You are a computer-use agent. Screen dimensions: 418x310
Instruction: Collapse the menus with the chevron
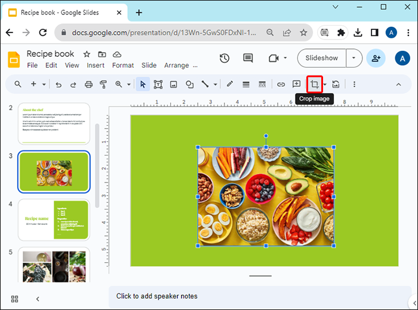coord(398,84)
